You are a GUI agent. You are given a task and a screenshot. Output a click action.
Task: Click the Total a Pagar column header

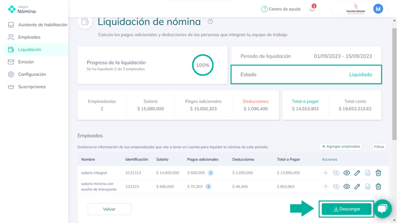click(x=289, y=160)
